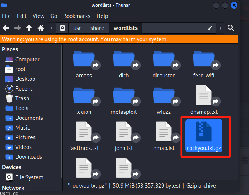Click the sidebar vertical scrollbar
Viewport: 249px width, 195px height.
61,111
